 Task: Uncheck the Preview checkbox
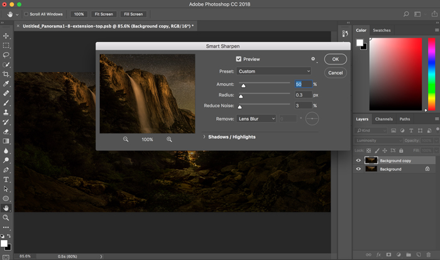point(239,59)
